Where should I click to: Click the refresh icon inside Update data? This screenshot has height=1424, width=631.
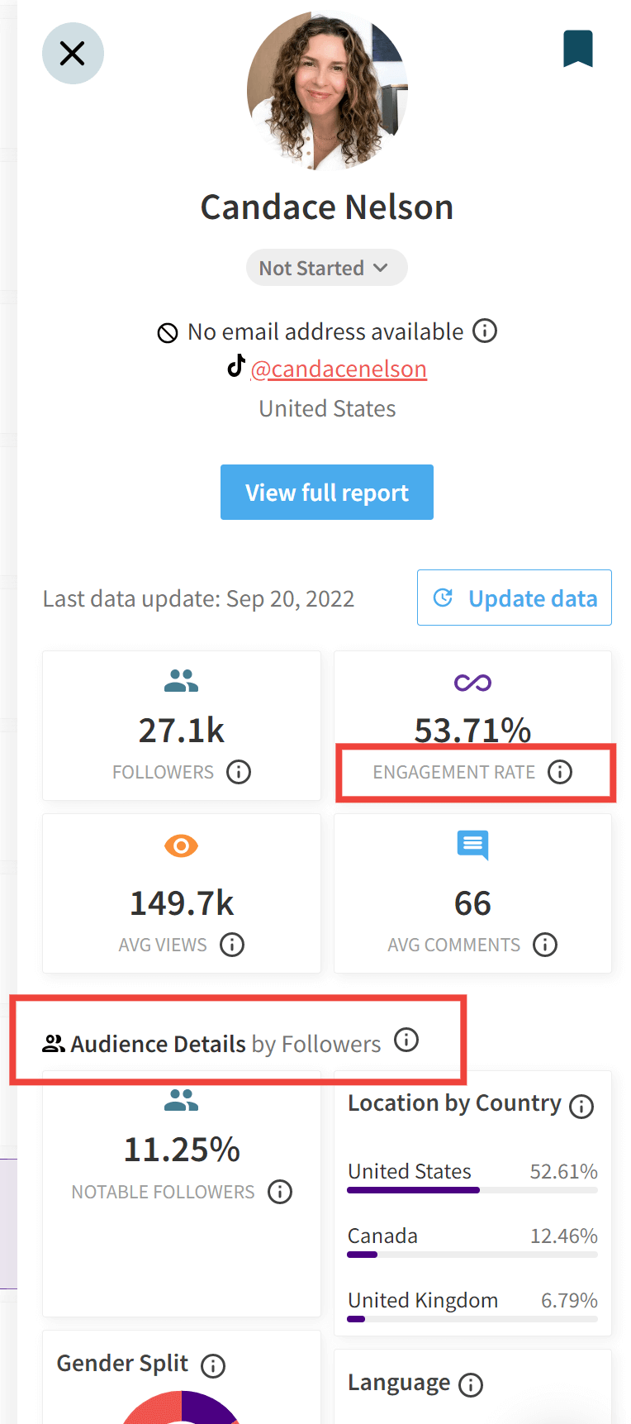point(445,597)
